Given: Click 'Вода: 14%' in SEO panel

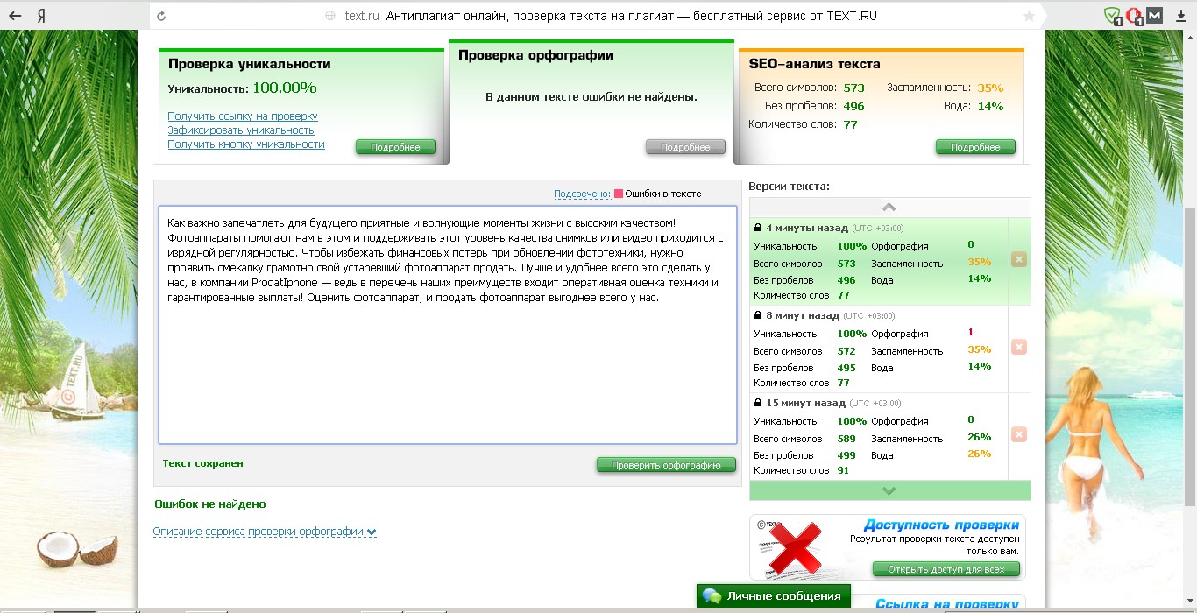Looking at the screenshot, I should point(974,106).
